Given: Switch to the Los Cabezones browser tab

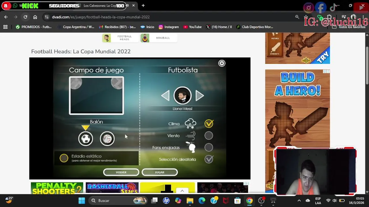Looking at the screenshot, I should tap(101, 6).
